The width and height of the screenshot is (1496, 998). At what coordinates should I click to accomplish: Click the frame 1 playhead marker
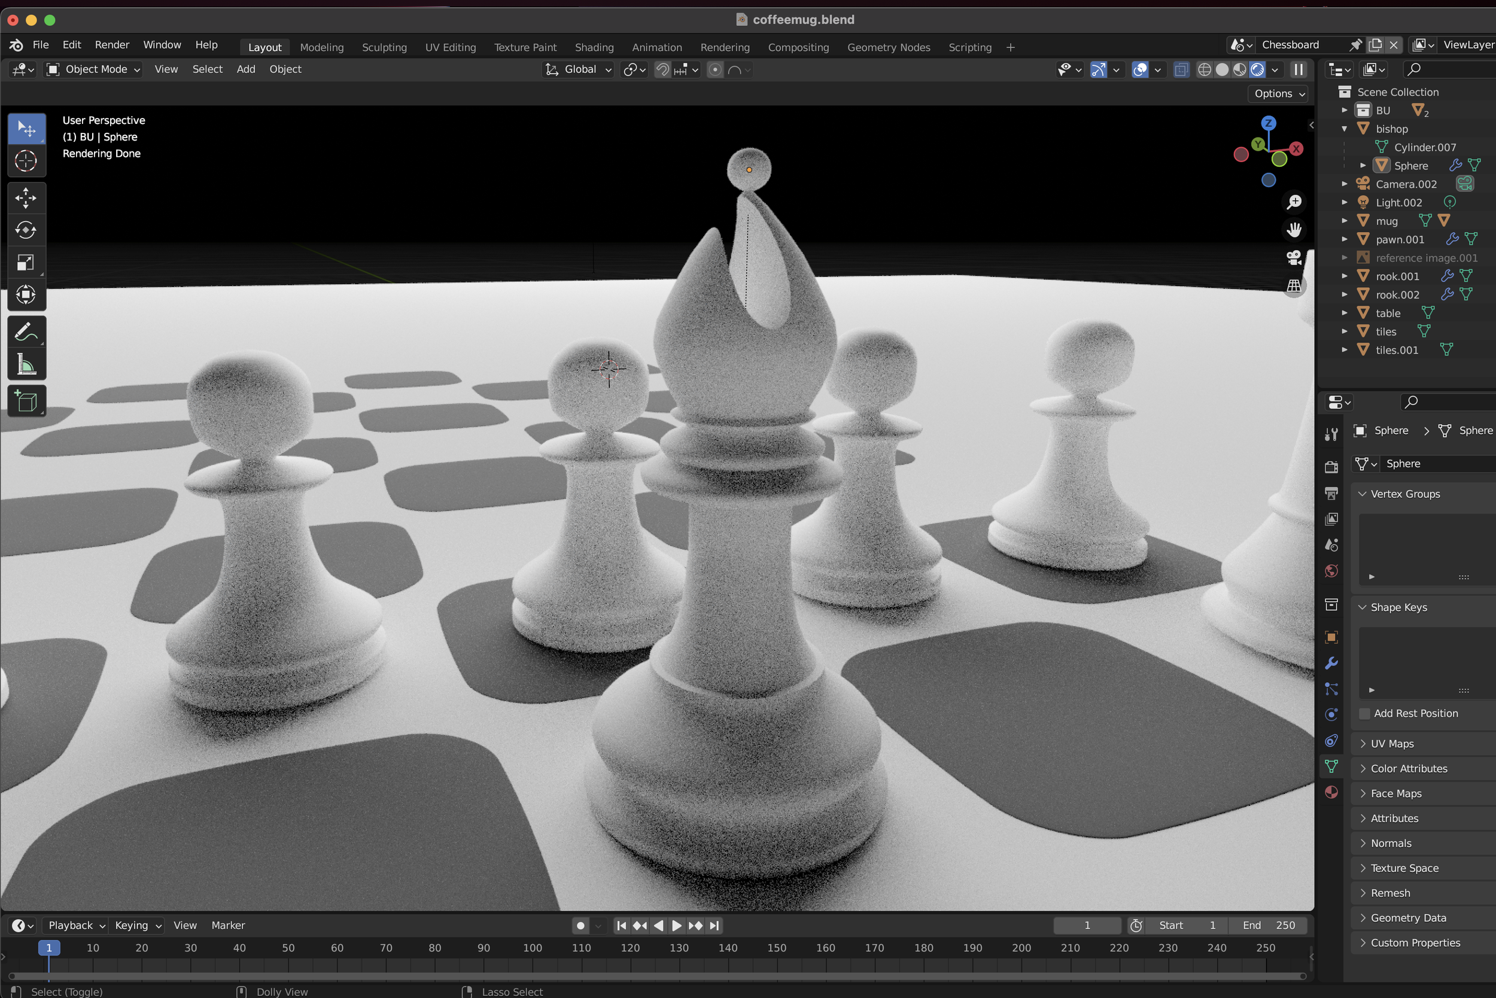click(49, 948)
